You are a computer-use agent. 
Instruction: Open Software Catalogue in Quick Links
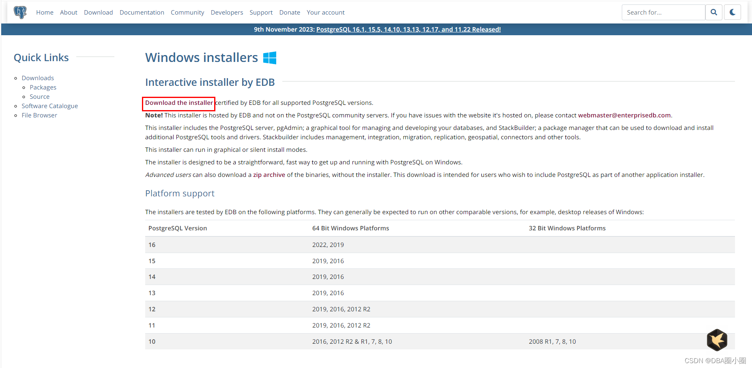coord(50,106)
